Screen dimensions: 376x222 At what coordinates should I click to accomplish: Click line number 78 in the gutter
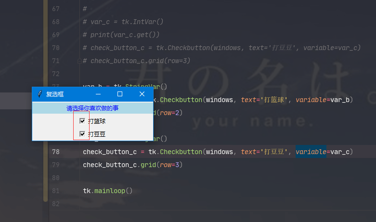click(56, 152)
